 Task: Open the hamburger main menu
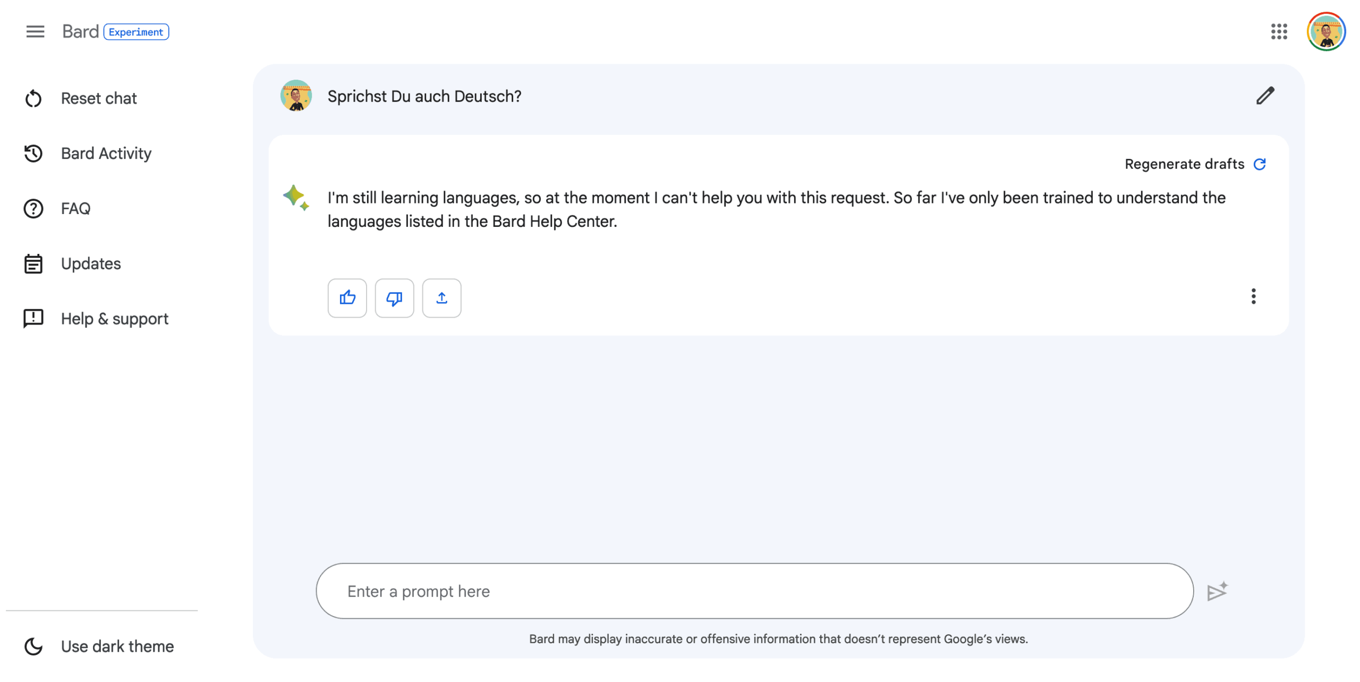pyautogui.click(x=35, y=32)
